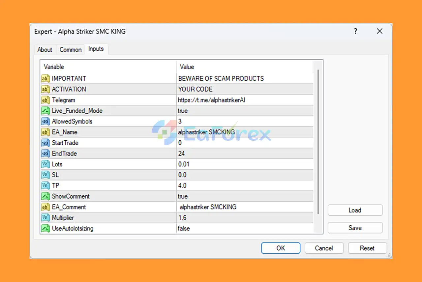Select the IMPORTANT variable name

[x=69, y=78]
